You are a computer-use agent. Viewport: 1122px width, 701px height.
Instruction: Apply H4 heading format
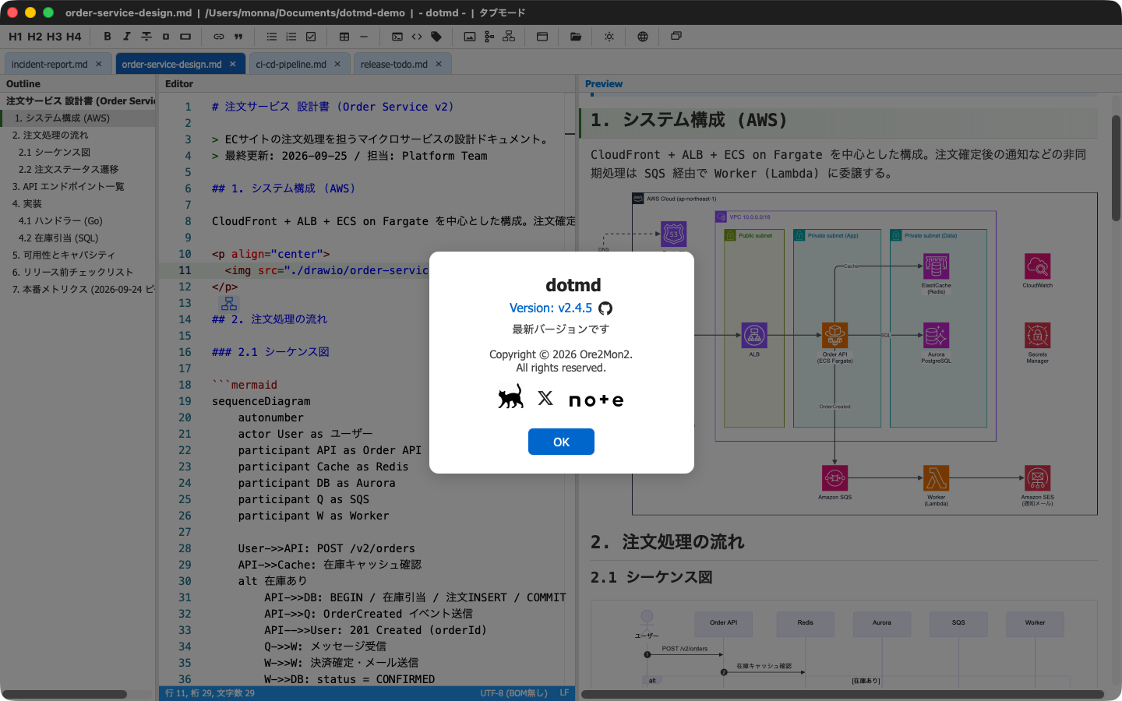pos(74,37)
